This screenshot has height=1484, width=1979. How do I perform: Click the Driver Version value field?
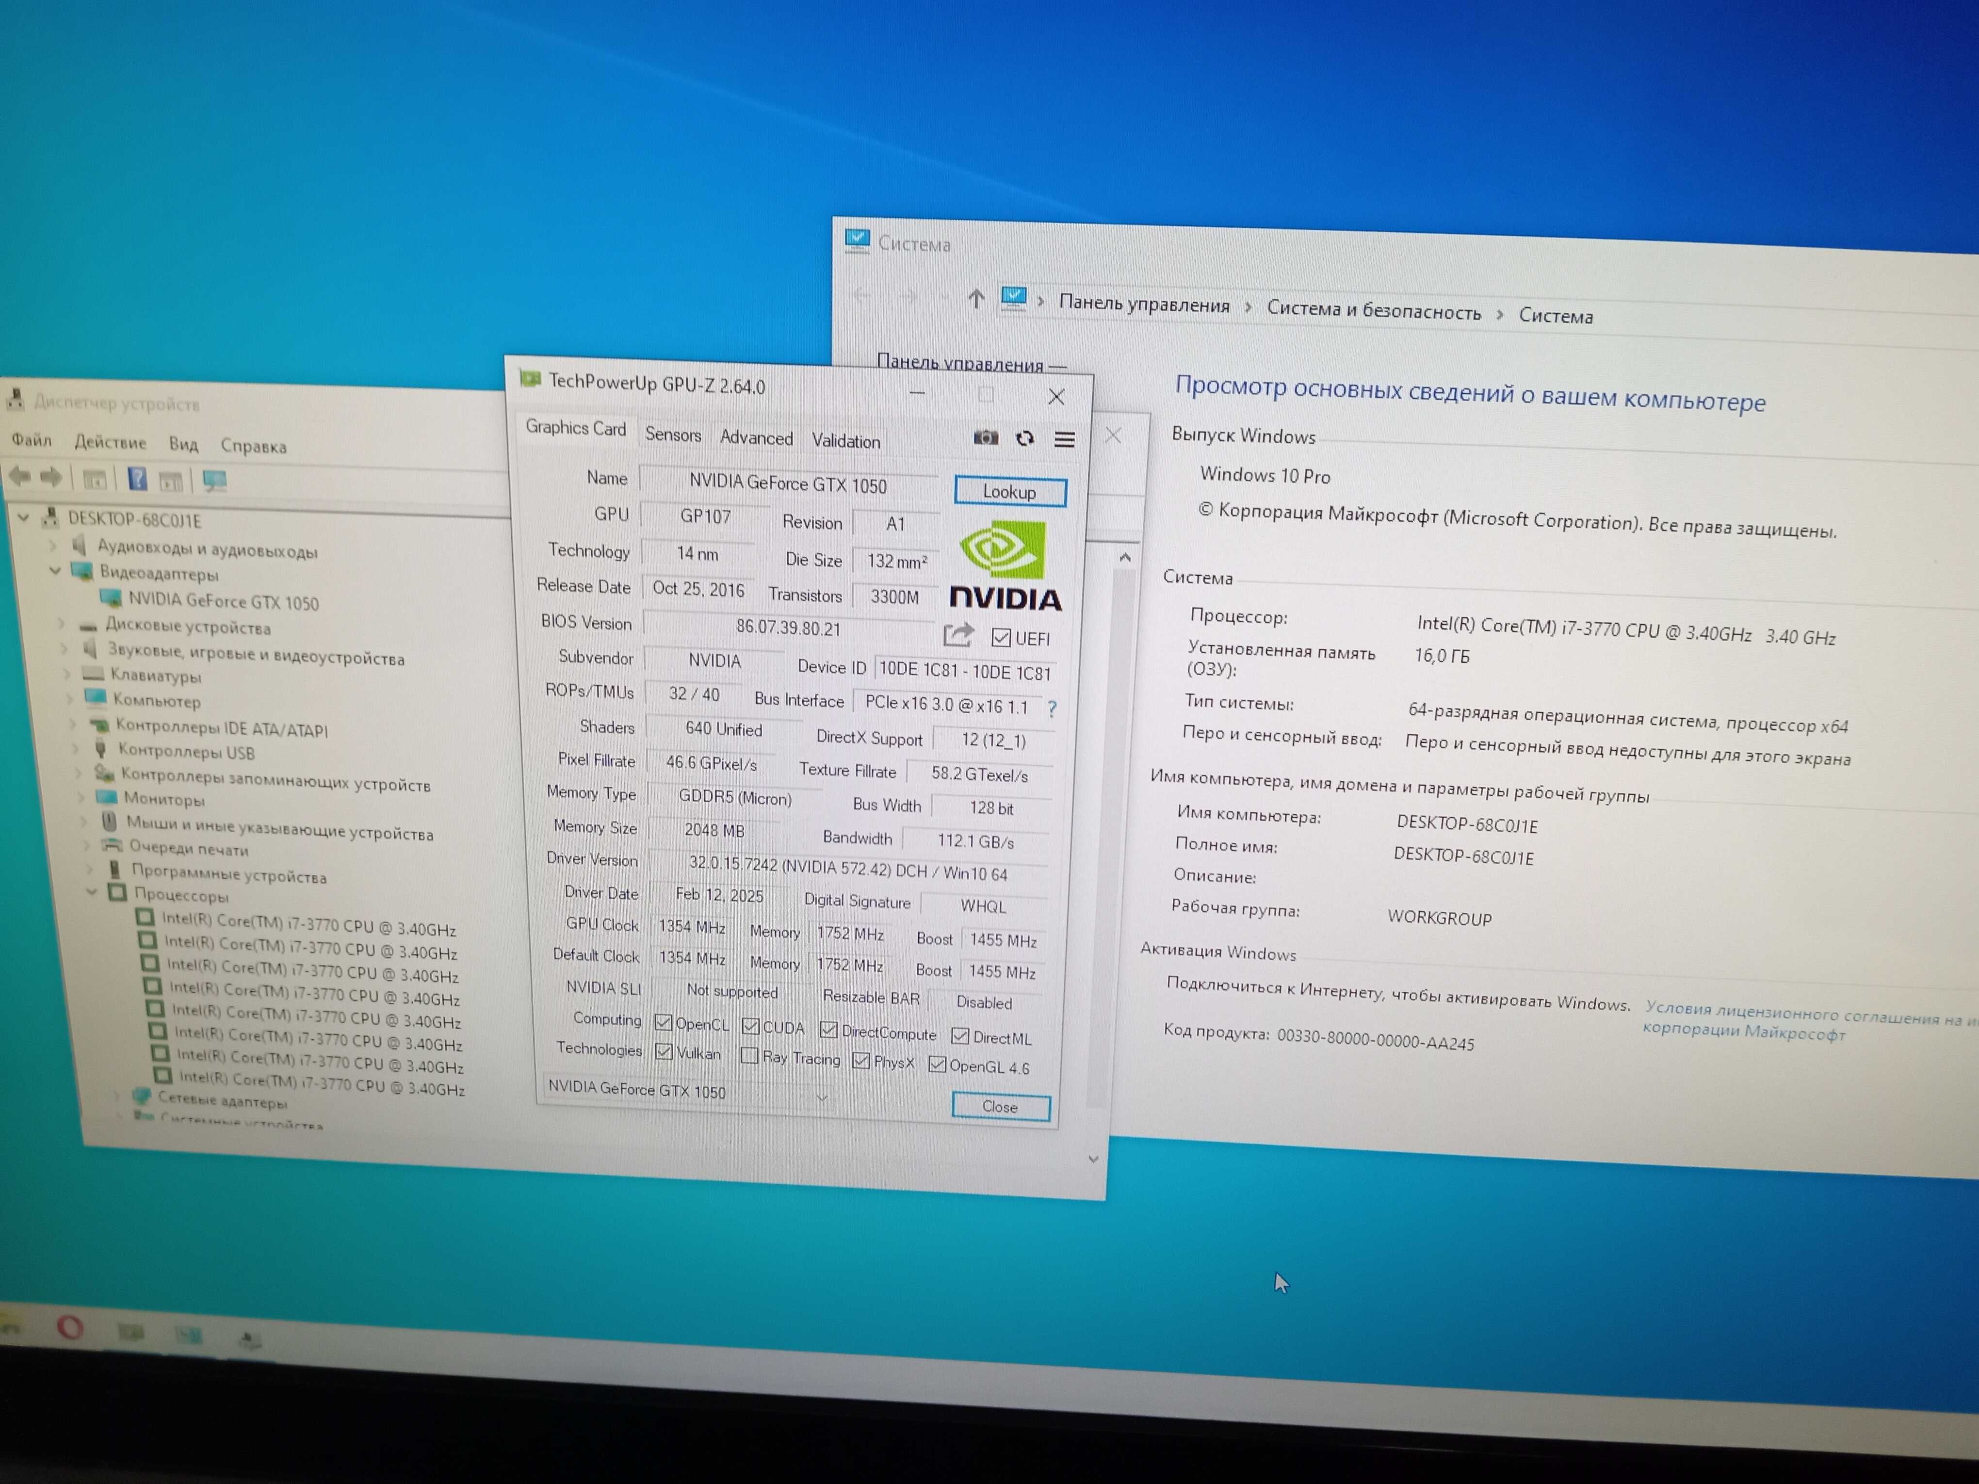click(848, 871)
